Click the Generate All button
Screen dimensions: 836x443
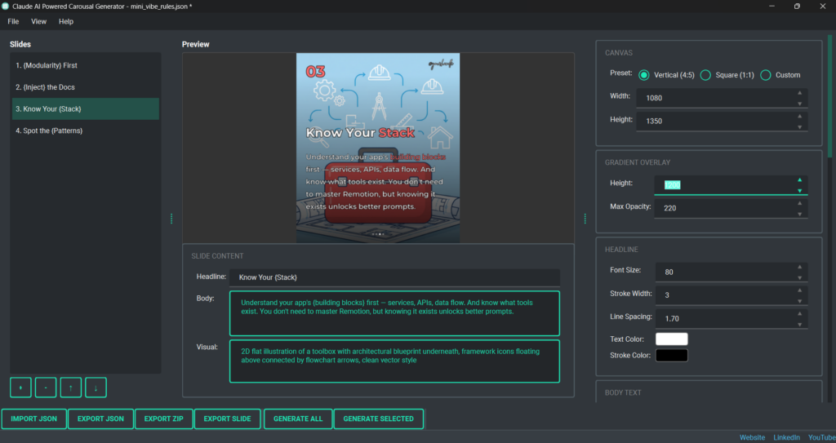point(298,419)
